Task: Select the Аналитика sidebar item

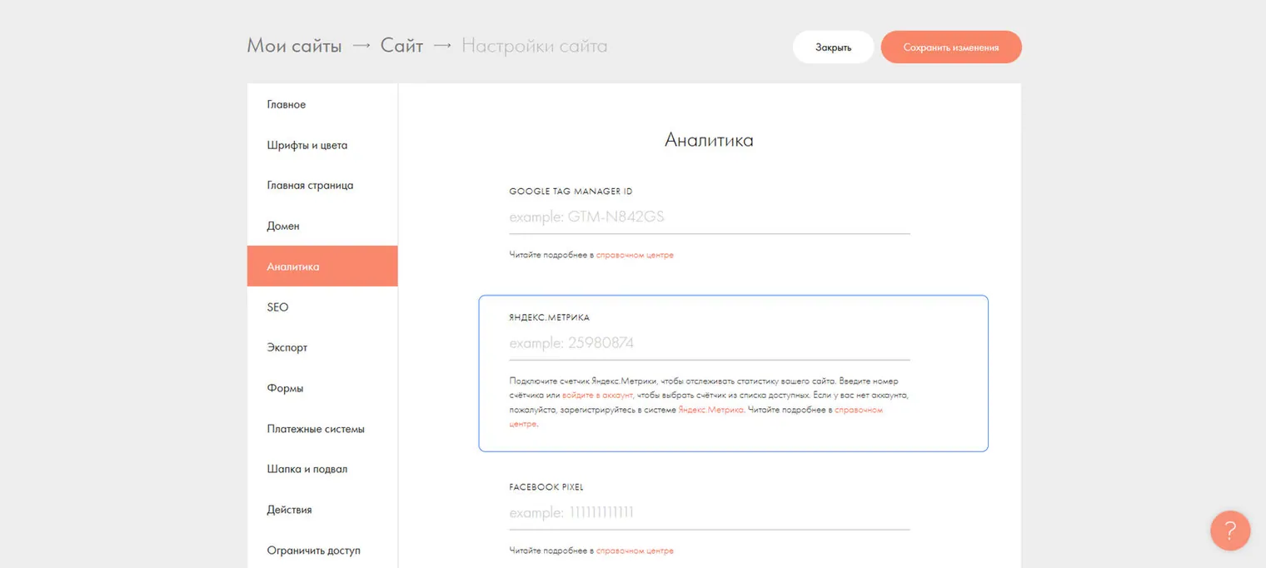Action: [x=322, y=267]
